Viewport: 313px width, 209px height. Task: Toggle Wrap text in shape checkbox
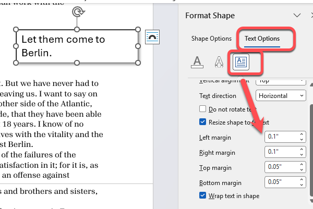[x=203, y=196]
